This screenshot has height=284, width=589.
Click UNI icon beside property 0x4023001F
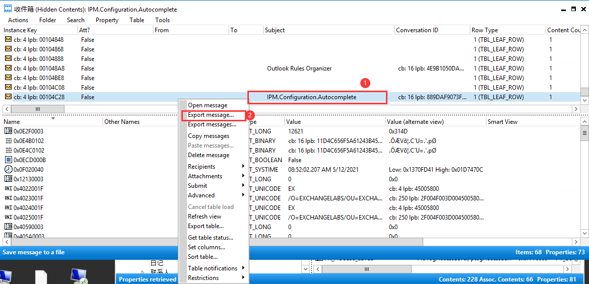[x=8, y=198]
